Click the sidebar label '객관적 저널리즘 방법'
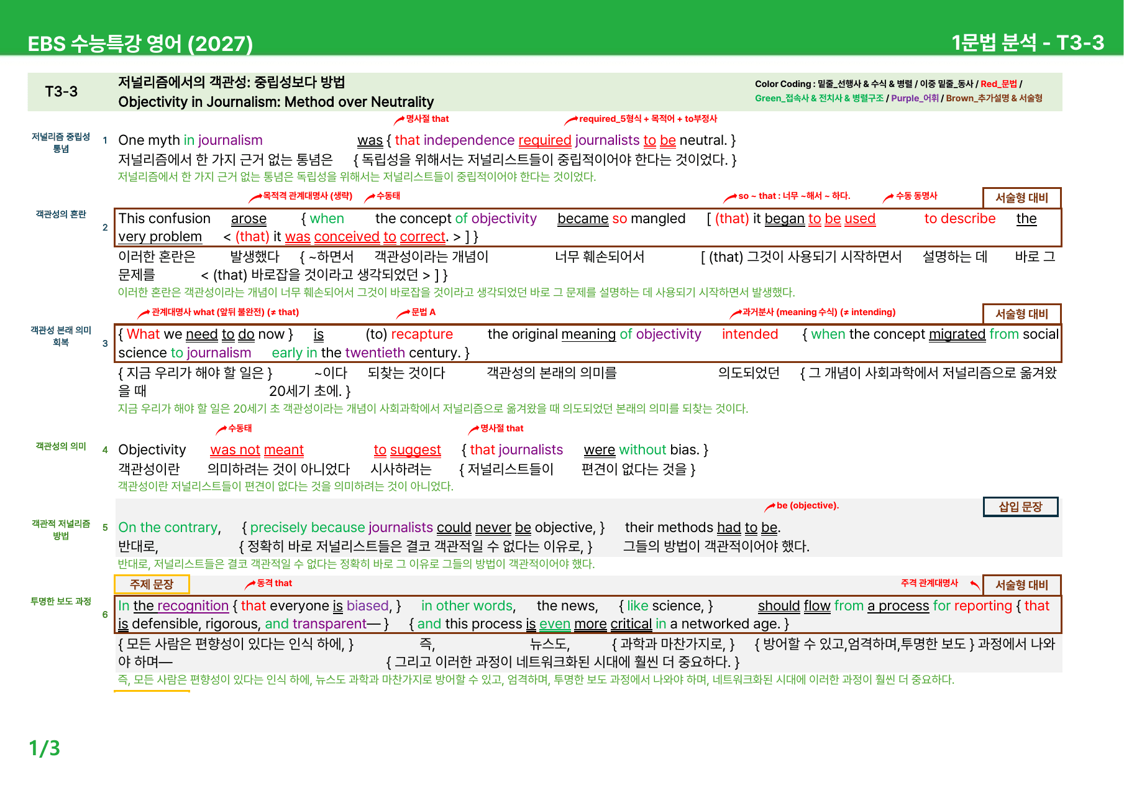 (61, 530)
